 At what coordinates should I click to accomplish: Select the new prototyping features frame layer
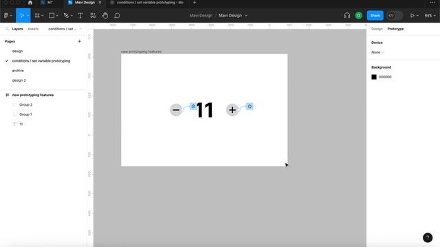[33, 95]
